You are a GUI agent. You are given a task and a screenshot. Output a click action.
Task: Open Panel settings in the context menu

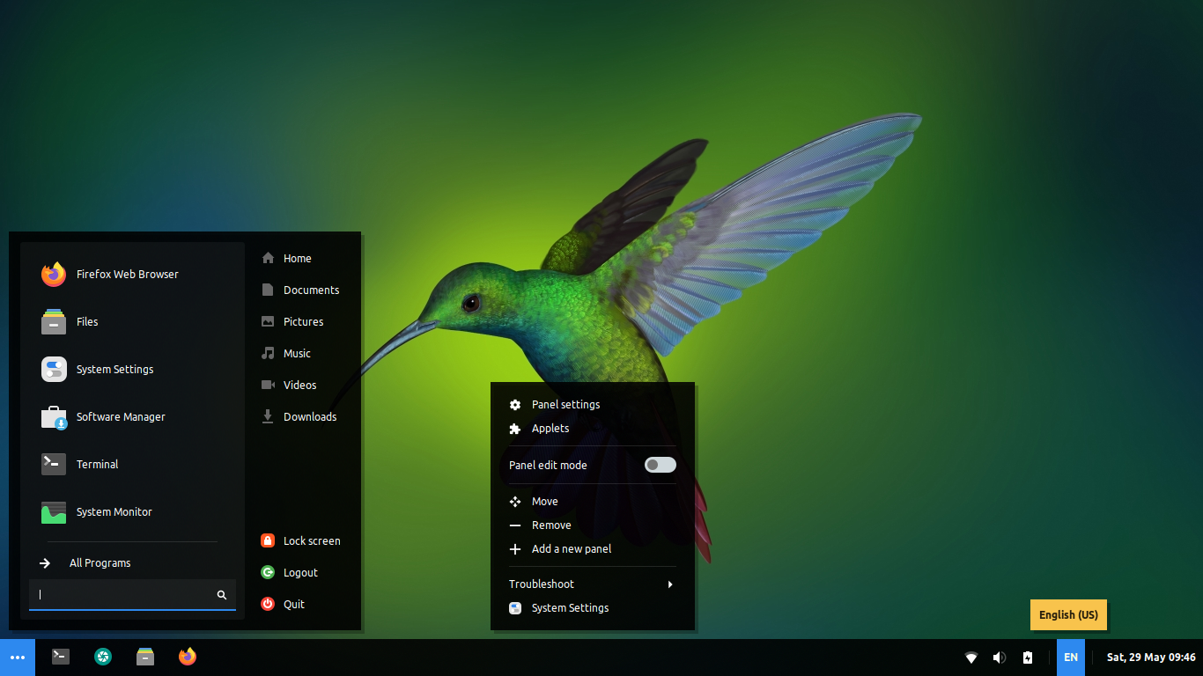click(x=593, y=405)
